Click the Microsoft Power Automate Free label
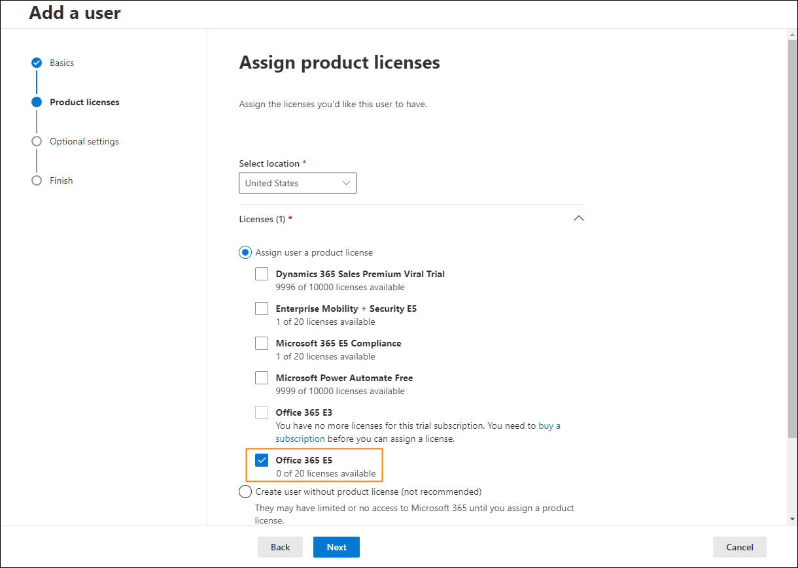Image resolution: width=798 pixels, height=568 pixels. click(x=344, y=378)
